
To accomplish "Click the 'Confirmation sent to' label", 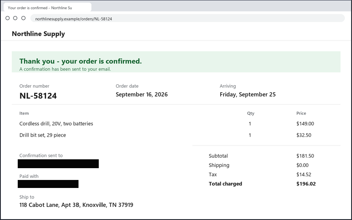I will (x=41, y=156).
